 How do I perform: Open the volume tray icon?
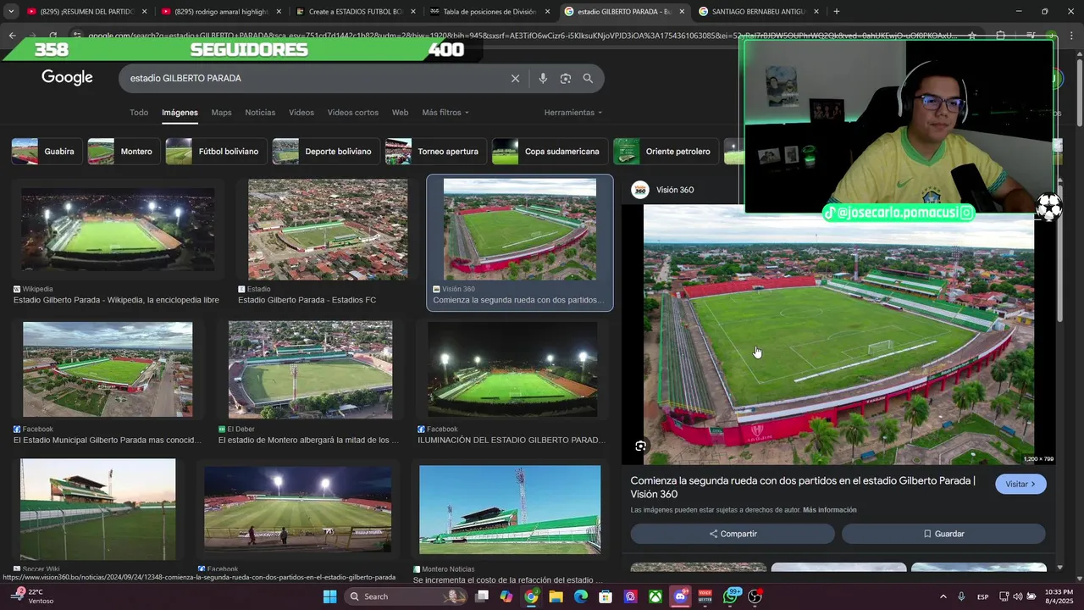coord(1017,596)
